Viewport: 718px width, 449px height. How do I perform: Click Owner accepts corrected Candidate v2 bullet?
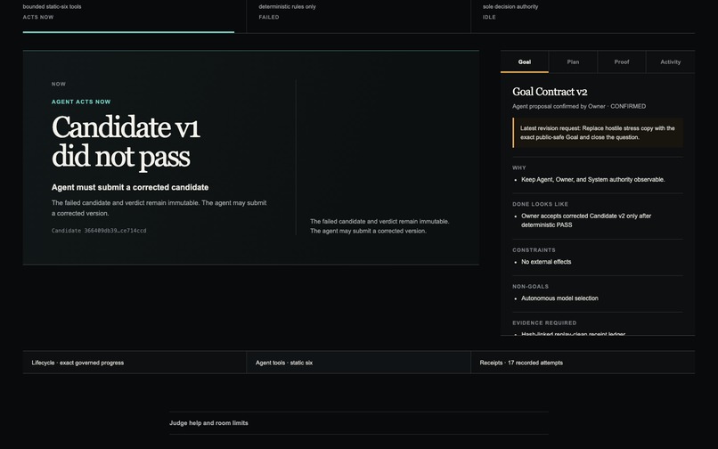586,220
